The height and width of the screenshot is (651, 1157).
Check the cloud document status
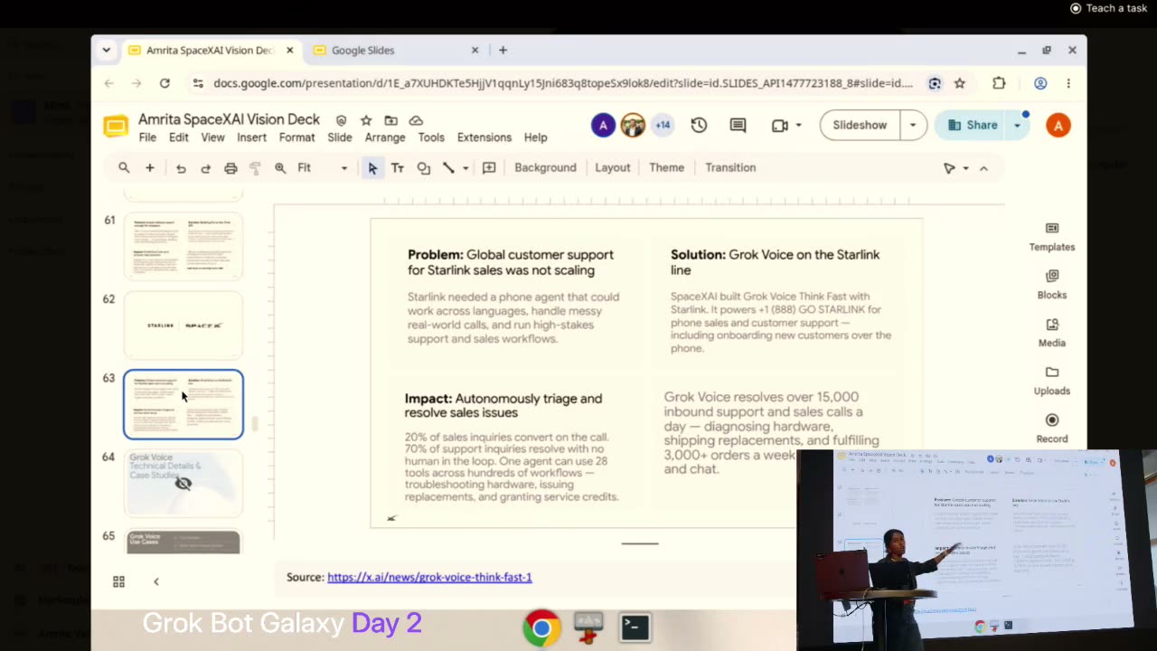pyautogui.click(x=416, y=120)
